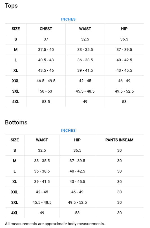Click the S row label in Tops
This screenshot has height=228, width=150.
[x=16, y=39]
